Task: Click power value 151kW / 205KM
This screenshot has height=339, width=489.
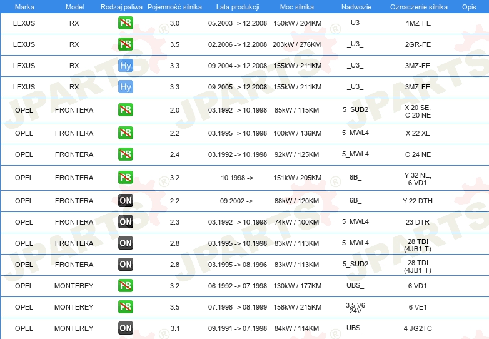Action: coord(297,178)
